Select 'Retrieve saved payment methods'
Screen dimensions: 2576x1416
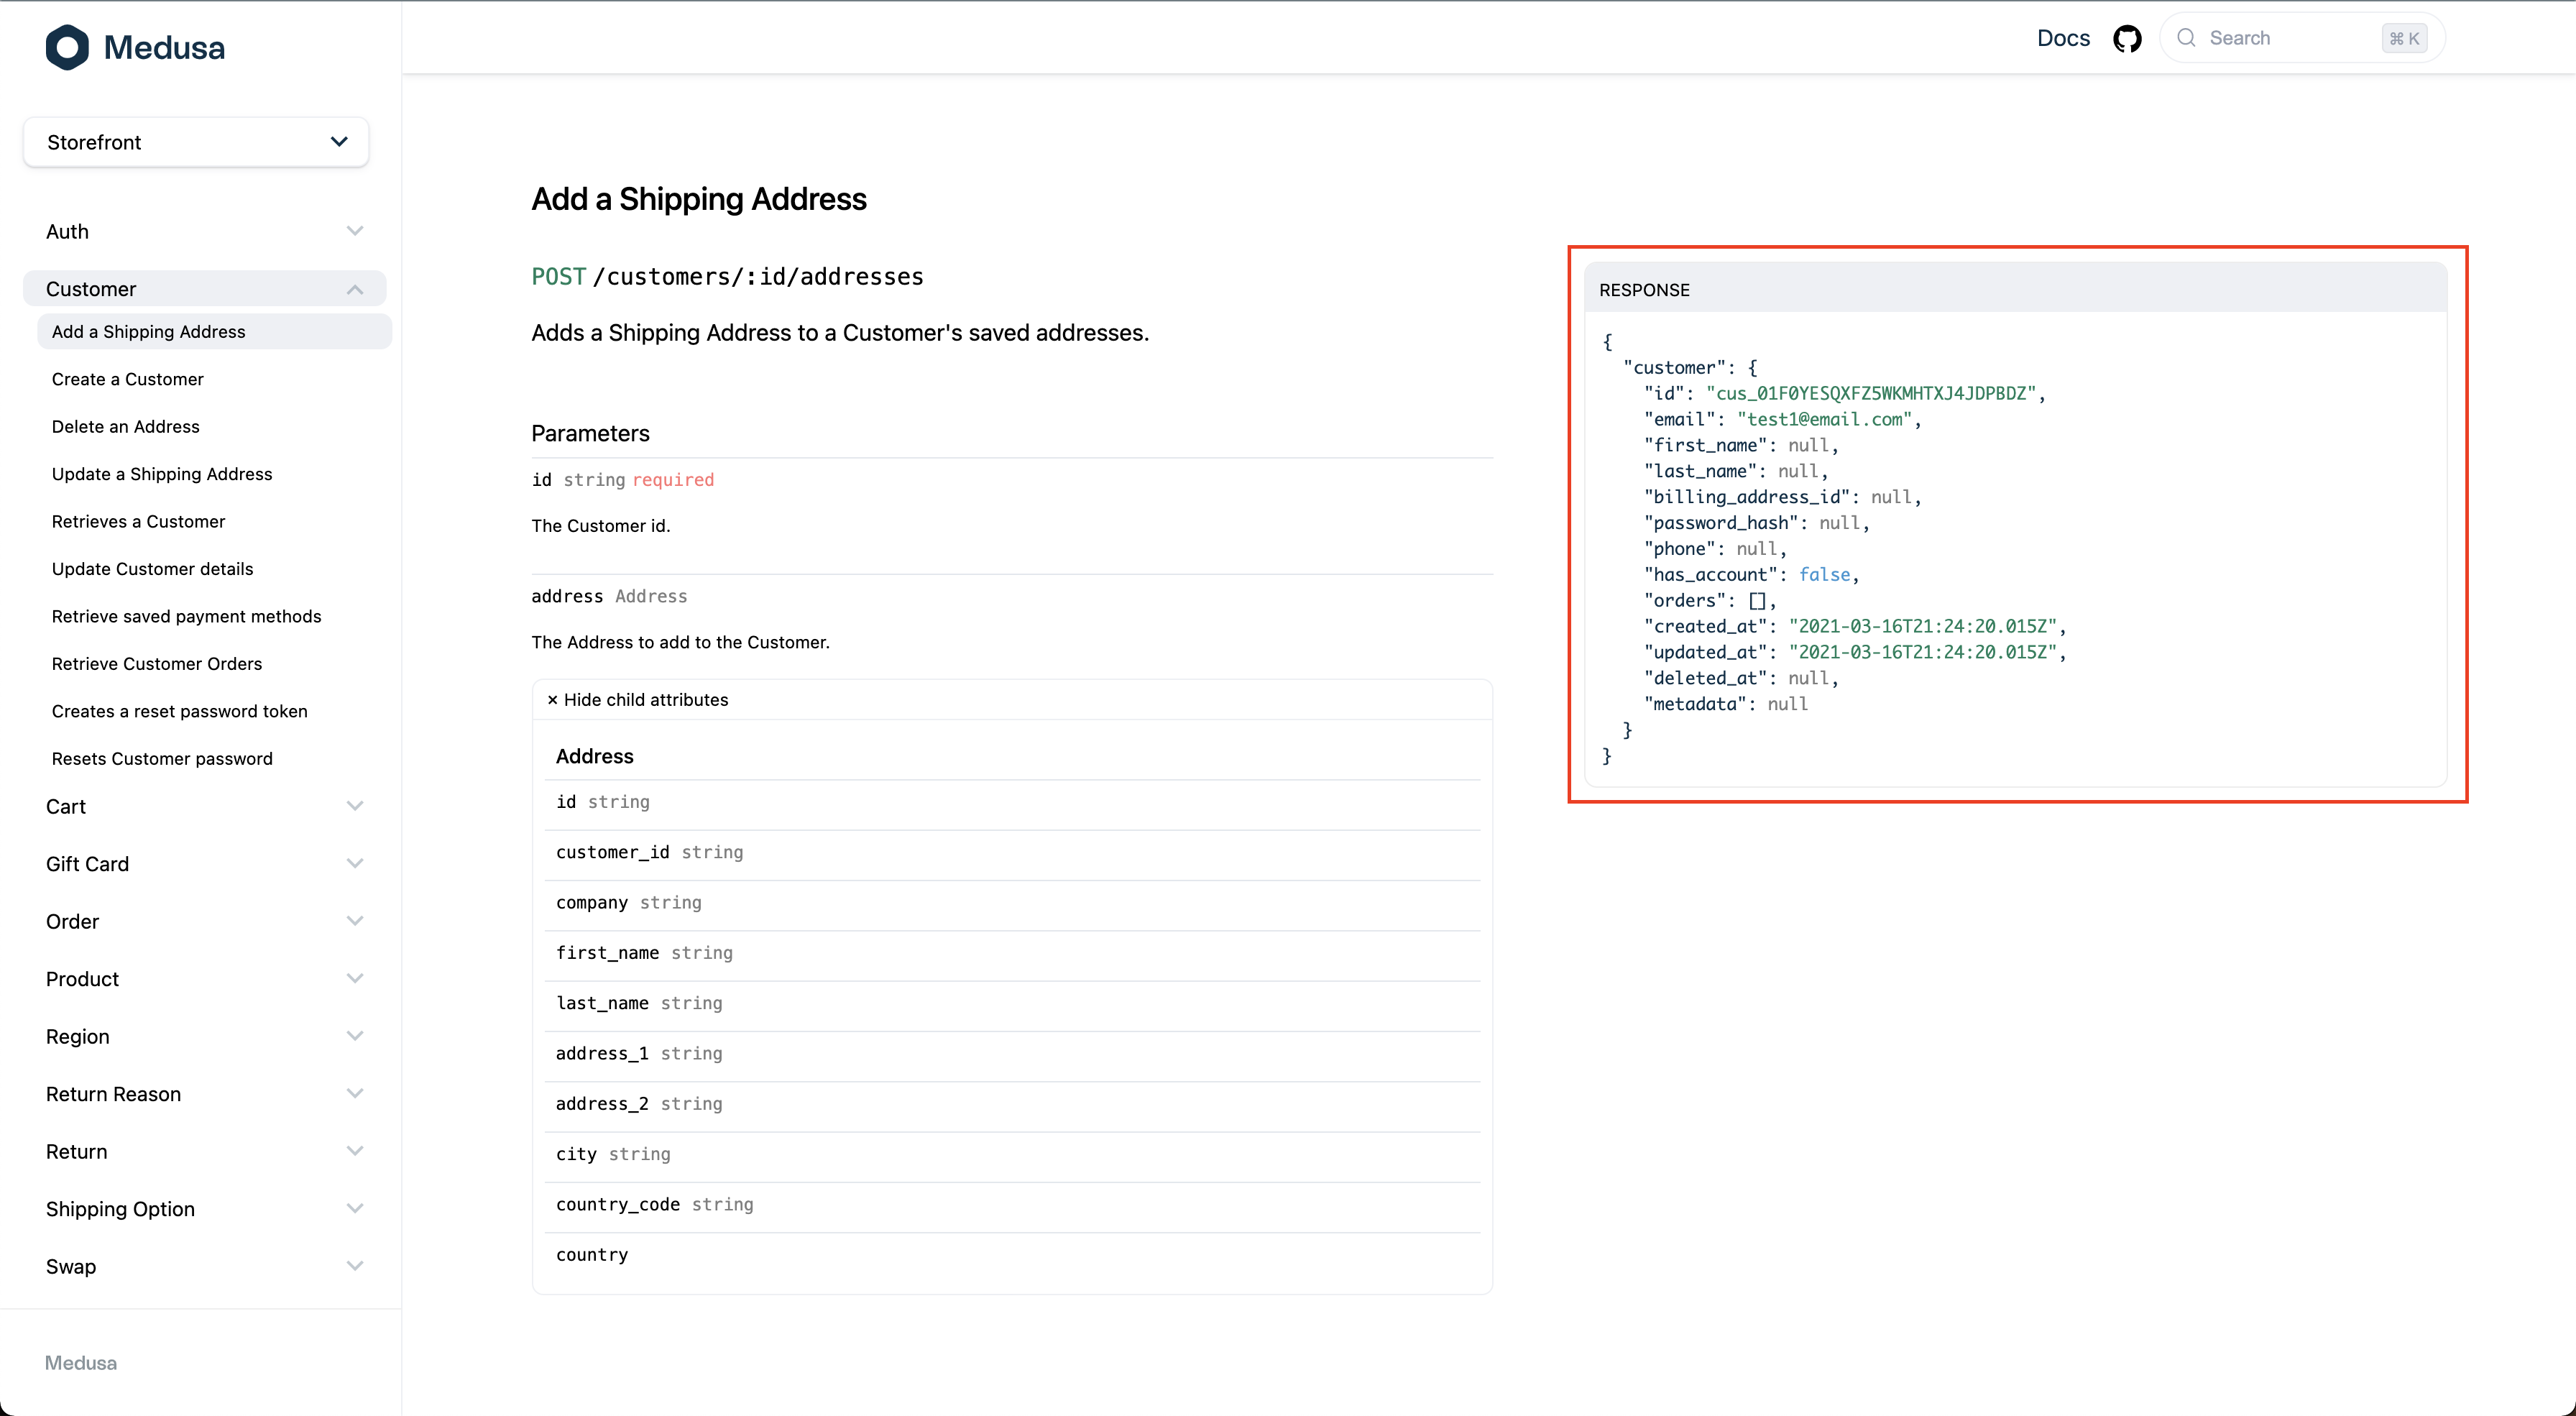click(186, 616)
